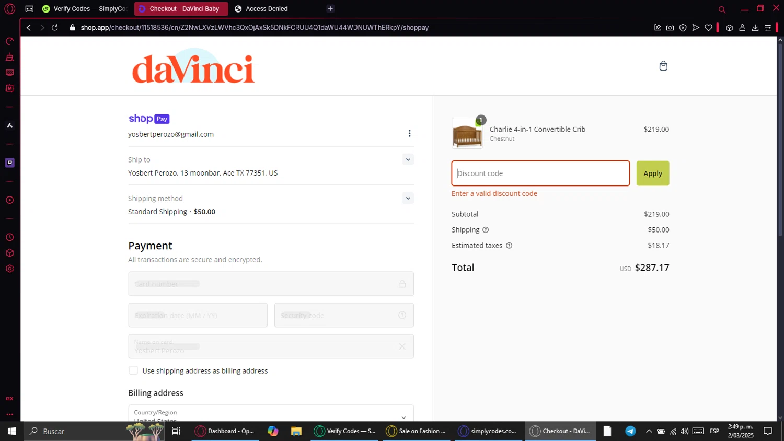Open the Twitch icon in the sidebar
784x441 pixels.
tap(9, 163)
